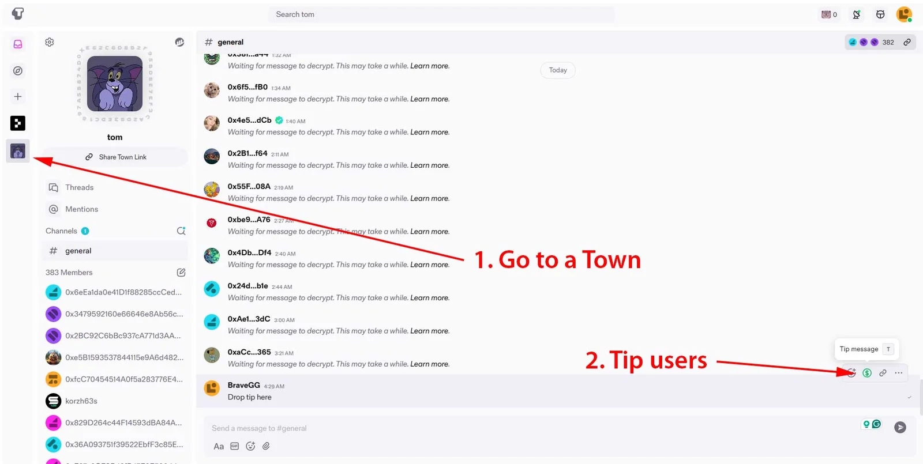Click Learn more in 0xaCc...365's message
The image size is (923, 464).
point(430,364)
